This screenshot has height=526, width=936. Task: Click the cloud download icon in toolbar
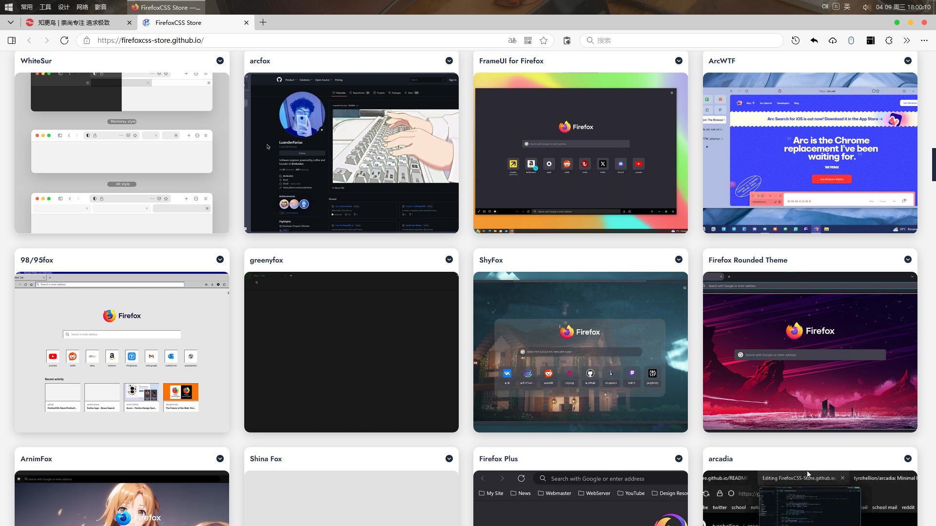pyautogui.click(x=833, y=40)
